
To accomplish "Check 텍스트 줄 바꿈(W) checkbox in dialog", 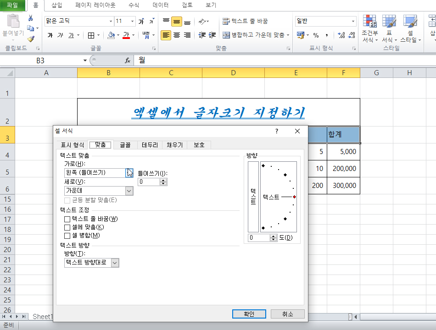I will click(x=67, y=219).
